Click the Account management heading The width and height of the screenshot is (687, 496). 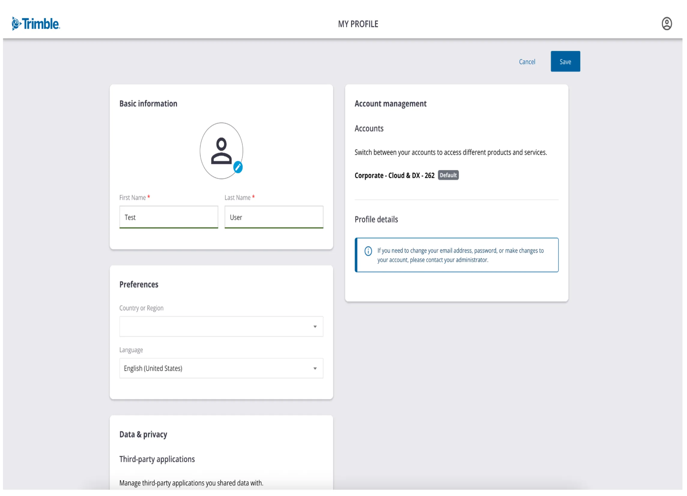pos(390,104)
